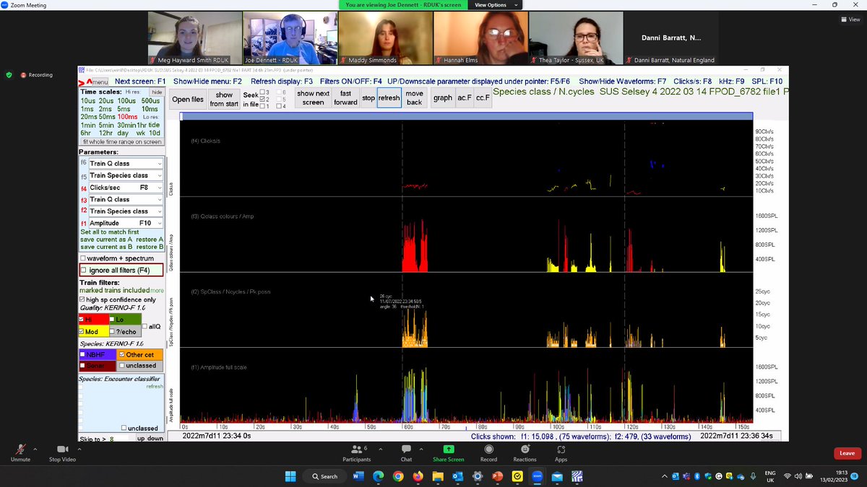Open the Zoom Chat icon
The image size is (867, 487).
pyautogui.click(x=406, y=449)
